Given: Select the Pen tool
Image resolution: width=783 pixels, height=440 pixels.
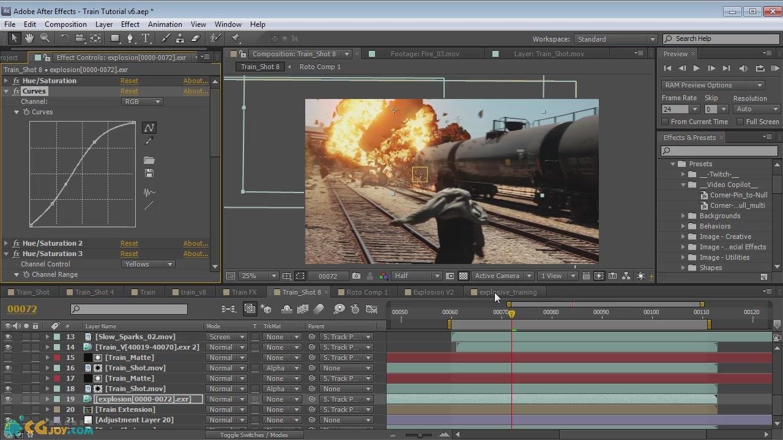Looking at the screenshot, I should [x=130, y=38].
